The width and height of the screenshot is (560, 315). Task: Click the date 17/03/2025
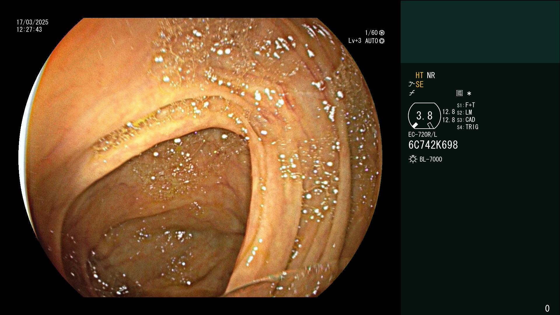(32, 22)
